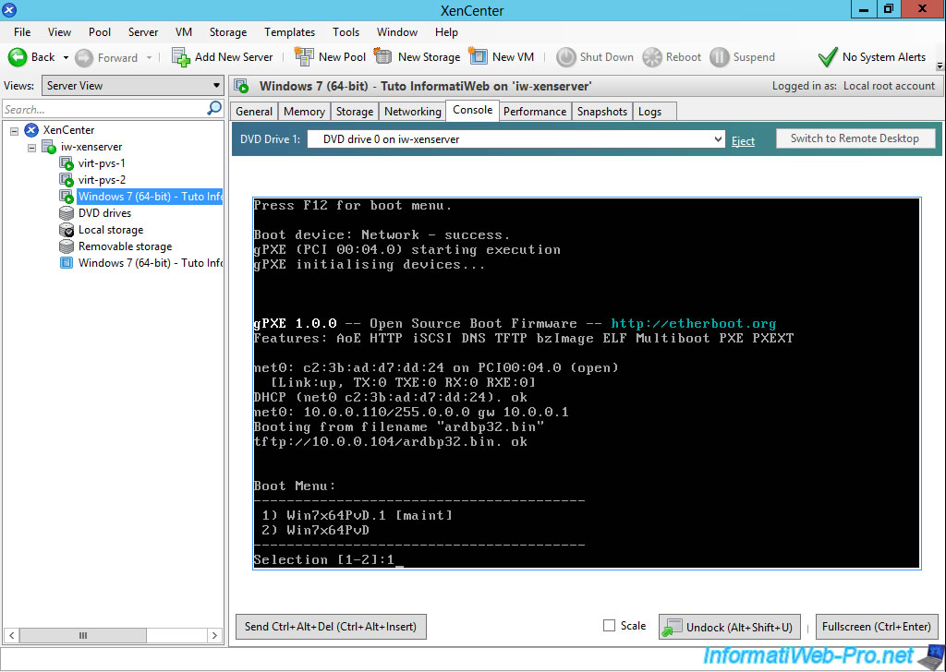Click in the sidebar Search field
Image resolution: width=946 pixels, height=672 pixels.
tap(102, 109)
